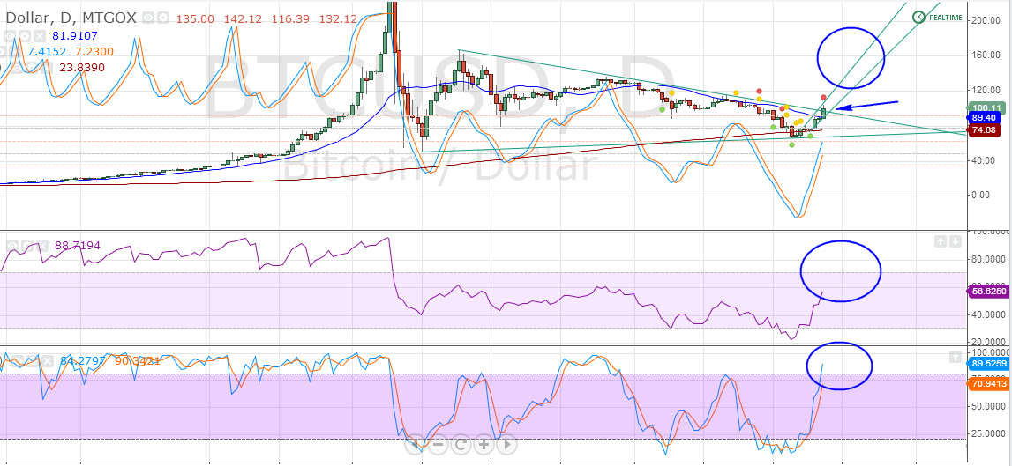Click the purple value 88.7194

click(x=78, y=246)
